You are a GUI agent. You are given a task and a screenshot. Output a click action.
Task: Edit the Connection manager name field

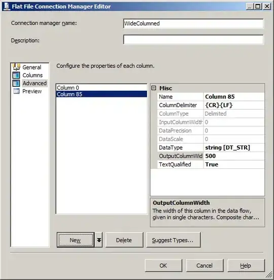[x=193, y=23]
